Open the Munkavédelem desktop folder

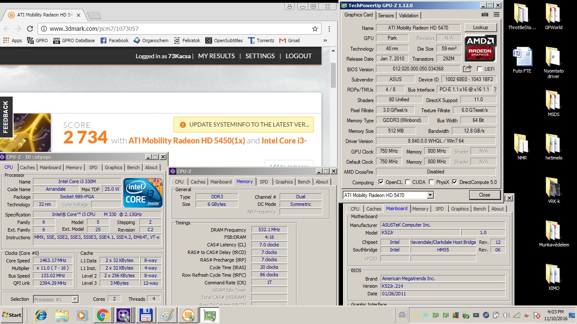pos(553,234)
